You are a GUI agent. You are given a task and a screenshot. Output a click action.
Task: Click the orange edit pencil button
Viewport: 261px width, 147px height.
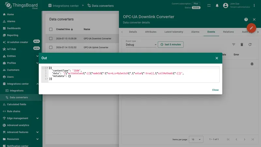tap(251, 28)
